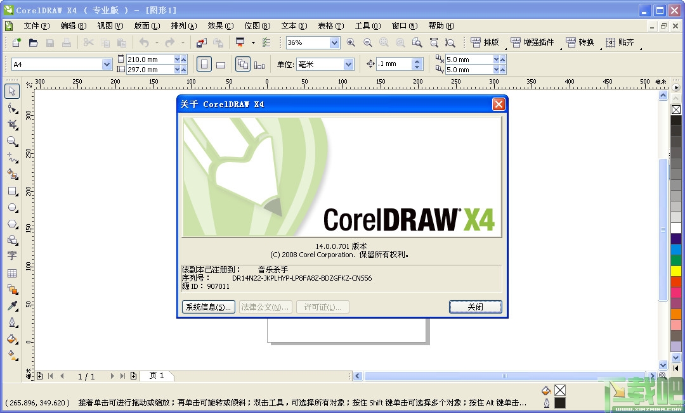Click the page width 210.0 mm field
Image resolution: width=685 pixels, height=413 pixels.
[150, 60]
